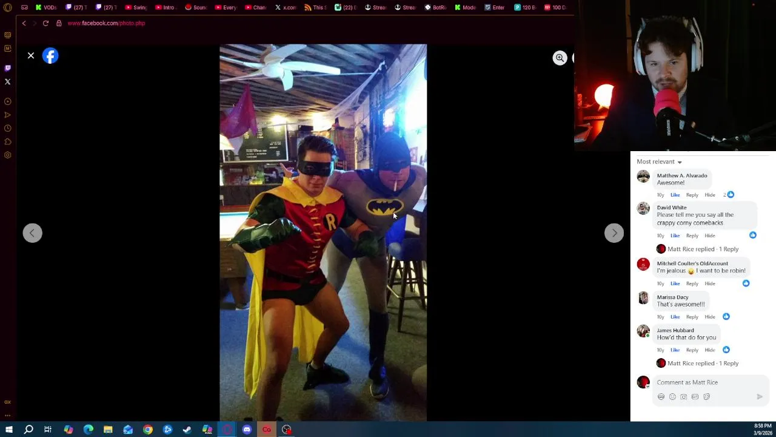View like reaction on Marissa Dacy's comment
This screenshot has height=437, width=776.
(726, 316)
